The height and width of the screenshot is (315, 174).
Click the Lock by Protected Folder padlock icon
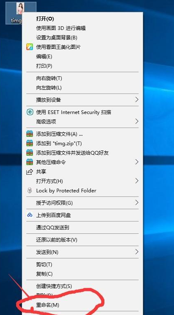click(30, 190)
